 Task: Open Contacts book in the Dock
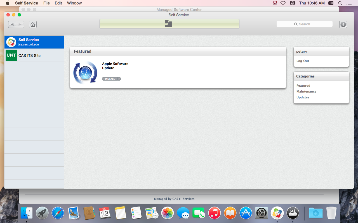click(x=89, y=213)
